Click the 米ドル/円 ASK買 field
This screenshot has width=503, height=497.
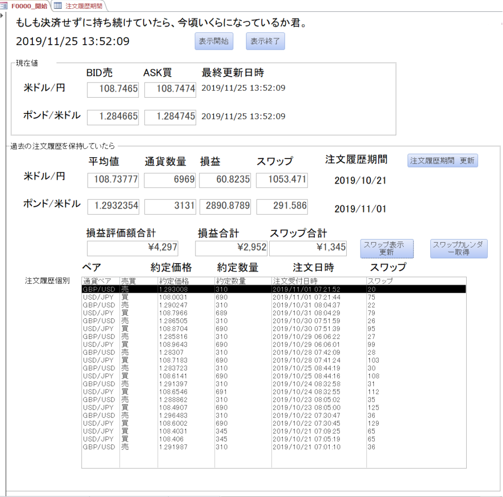(170, 89)
